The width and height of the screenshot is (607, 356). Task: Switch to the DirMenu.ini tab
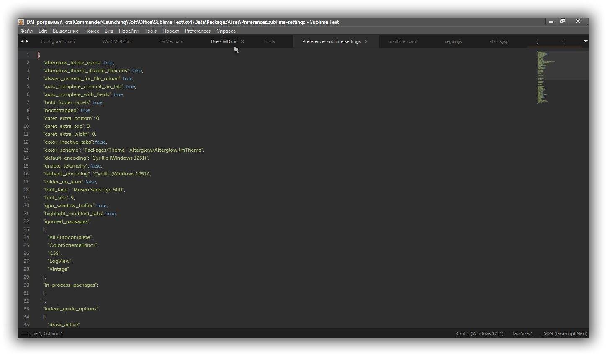tap(171, 41)
